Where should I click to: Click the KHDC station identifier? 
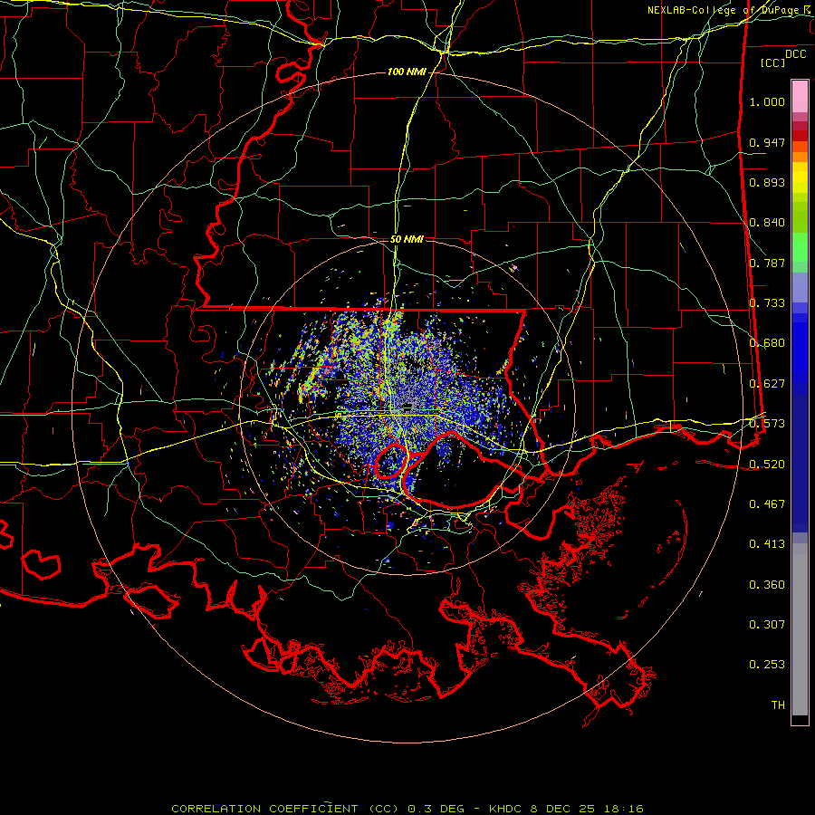pyautogui.click(x=506, y=809)
